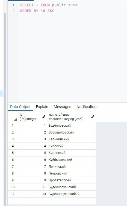Screen dimensions: 127x206
Task: Click the cell Ворошиловский
Action: pyautogui.click(x=72, y=132)
